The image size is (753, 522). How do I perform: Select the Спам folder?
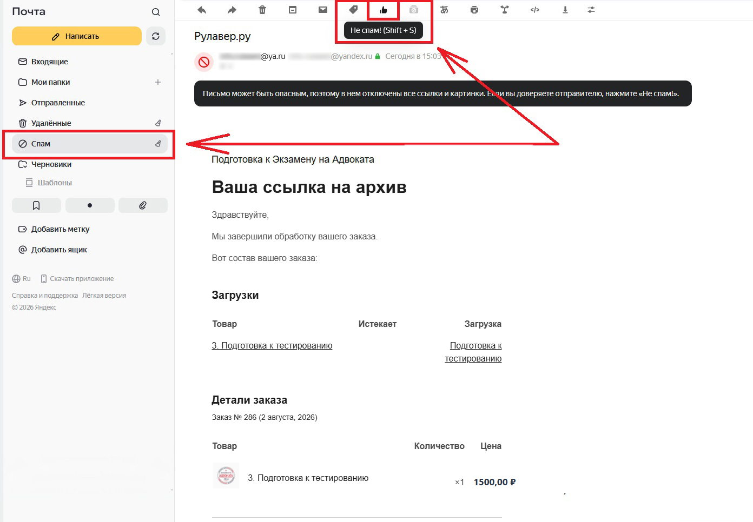click(x=90, y=144)
